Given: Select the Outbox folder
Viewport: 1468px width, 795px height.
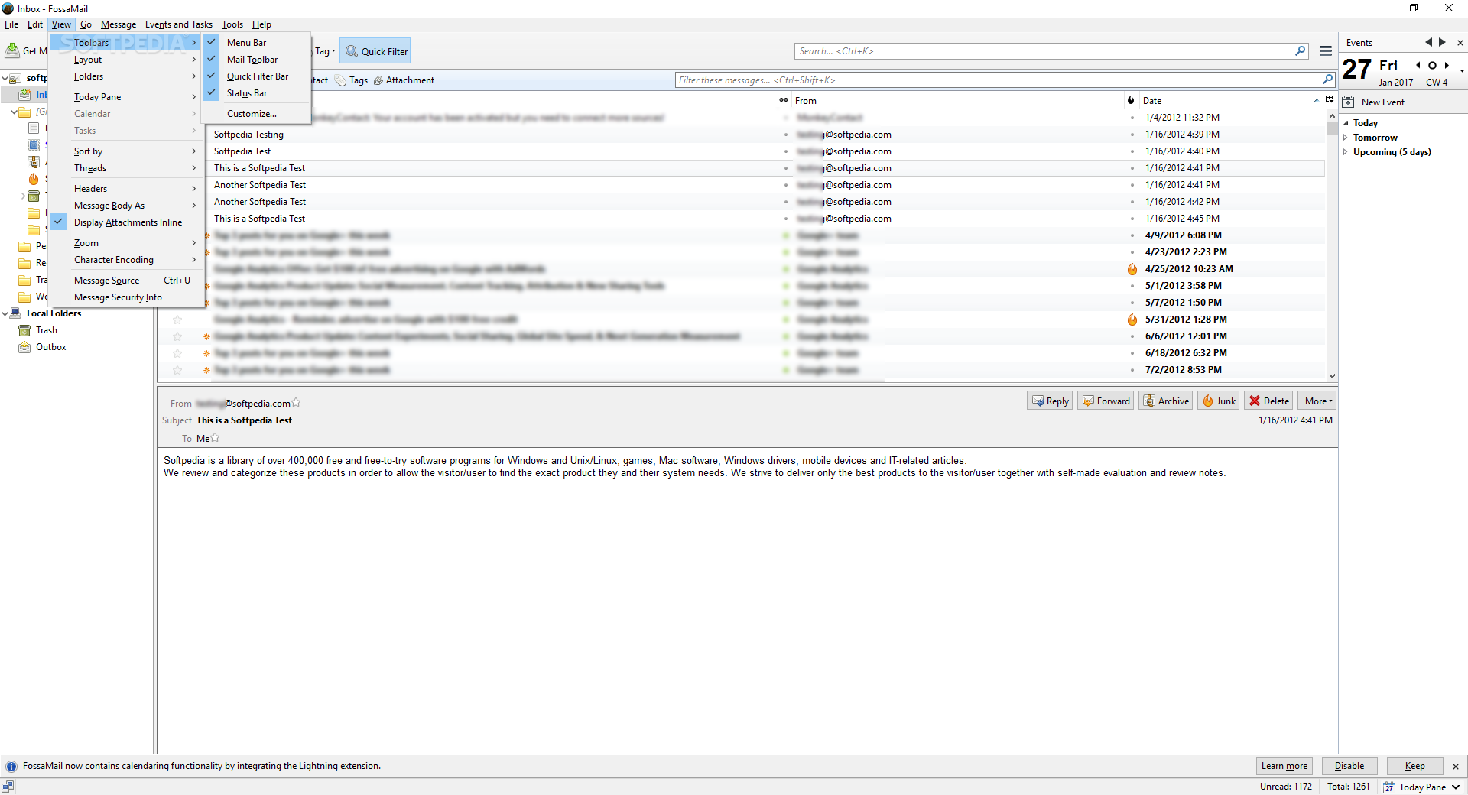Looking at the screenshot, I should click(51, 347).
